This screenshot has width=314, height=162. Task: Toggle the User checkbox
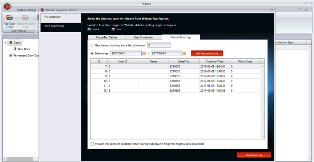click(113, 29)
